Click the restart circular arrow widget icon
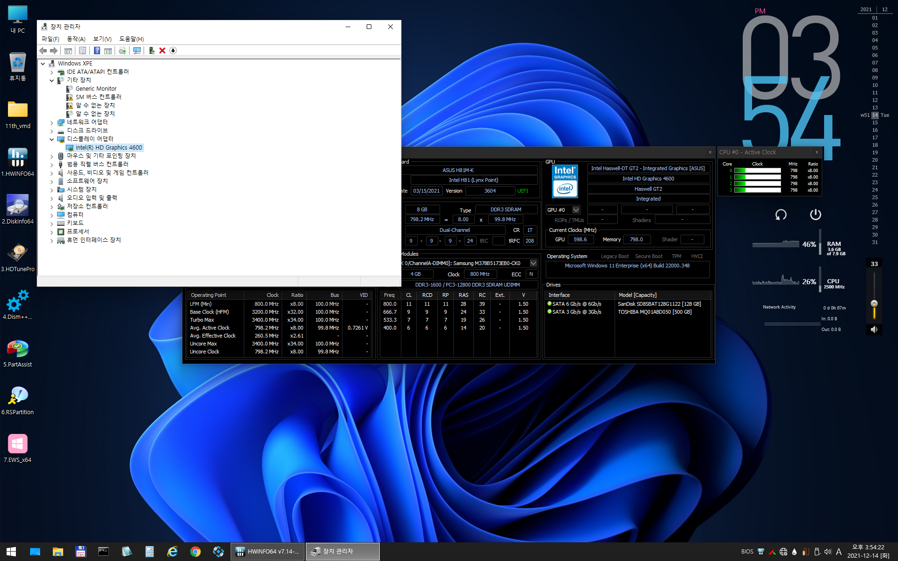The width and height of the screenshot is (898, 561). tap(781, 215)
